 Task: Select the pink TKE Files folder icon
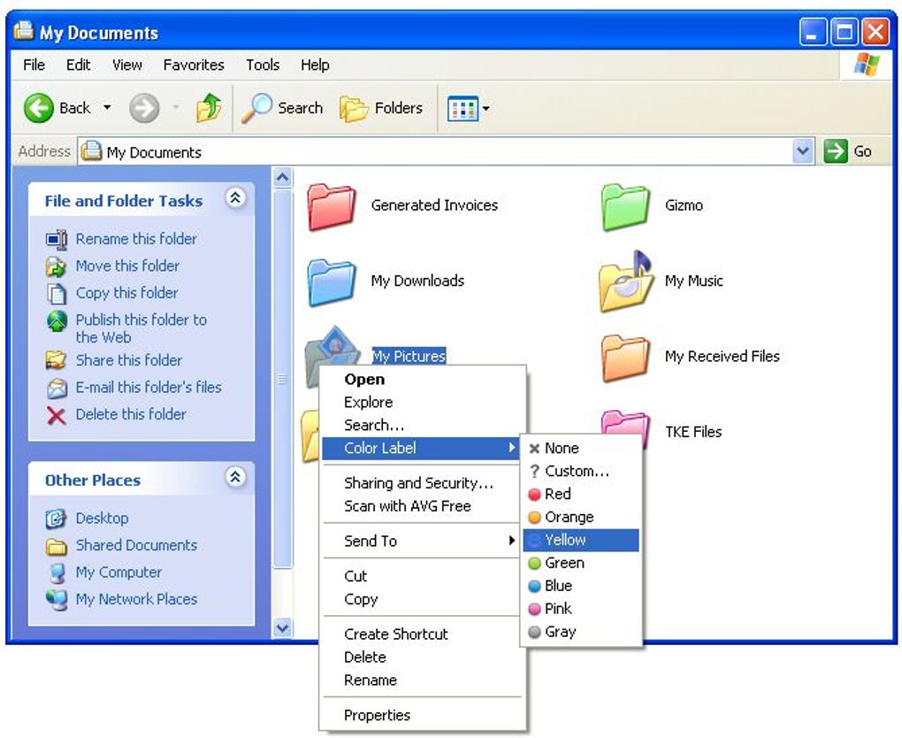coord(625,421)
